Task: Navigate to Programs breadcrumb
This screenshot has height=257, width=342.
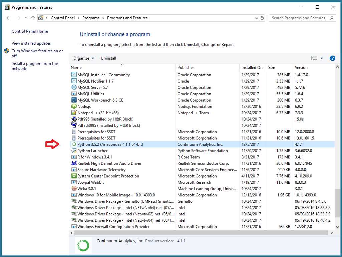Action: 91,18
